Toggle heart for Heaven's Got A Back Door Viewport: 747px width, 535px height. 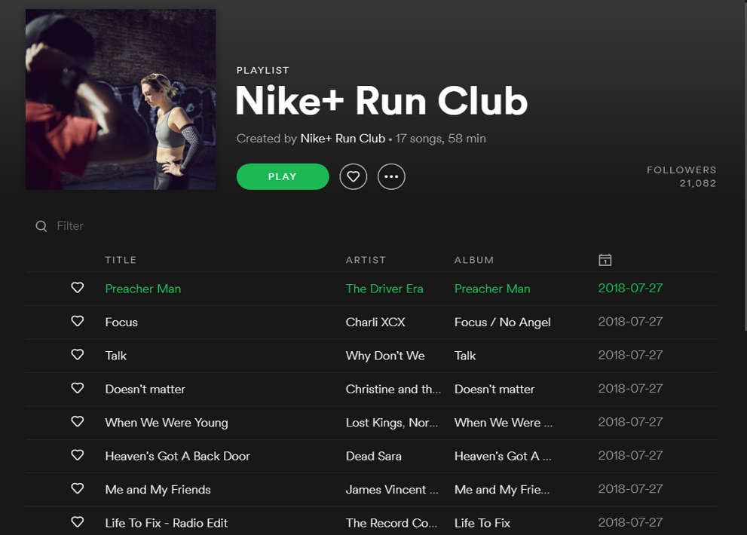77,455
